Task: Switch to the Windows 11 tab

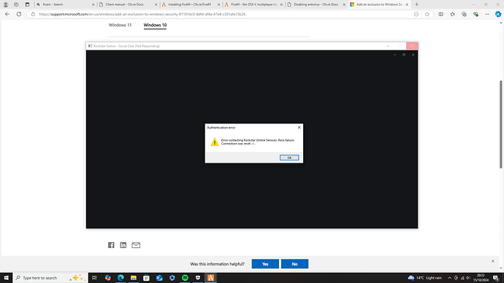Action: 120,25
